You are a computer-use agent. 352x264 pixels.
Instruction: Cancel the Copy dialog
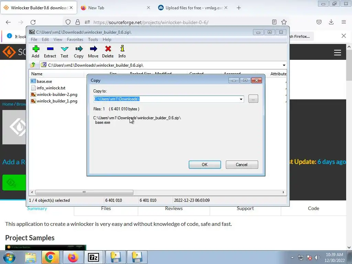click(x=242, y=165)
